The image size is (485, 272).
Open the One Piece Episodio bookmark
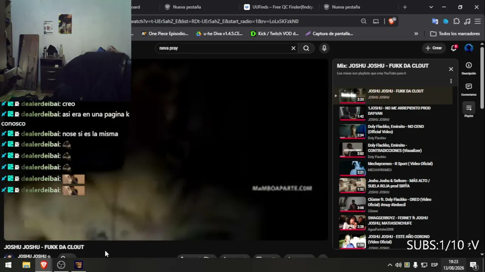pyautogui.click(x=165, y=34)
